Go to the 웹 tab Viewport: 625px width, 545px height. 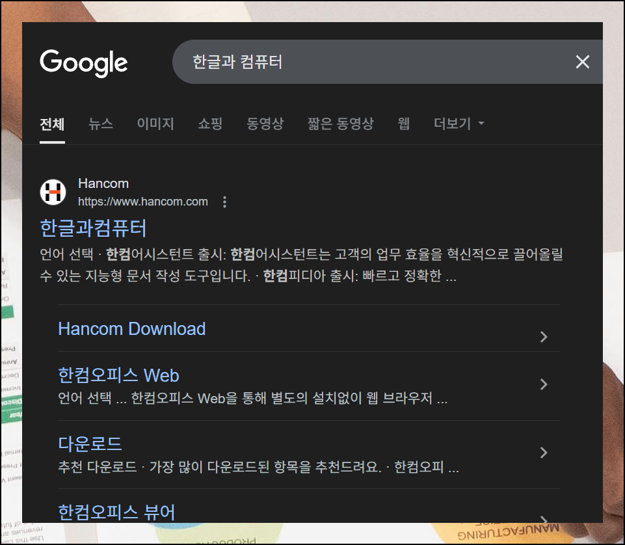tap(404, 124)
